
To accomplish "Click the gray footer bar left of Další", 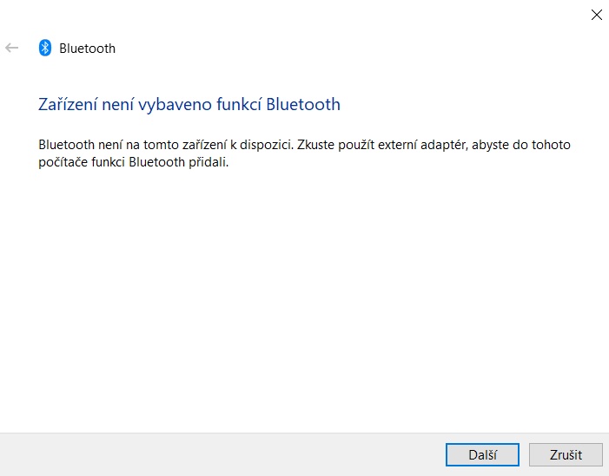I will 217,454.
